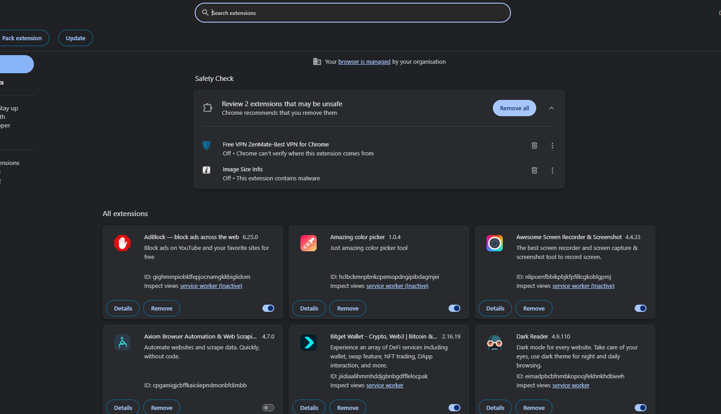This screenshot has width=721, height=414.
Task: Open Details for Bitget Wallet
Action: coord(309,407)
